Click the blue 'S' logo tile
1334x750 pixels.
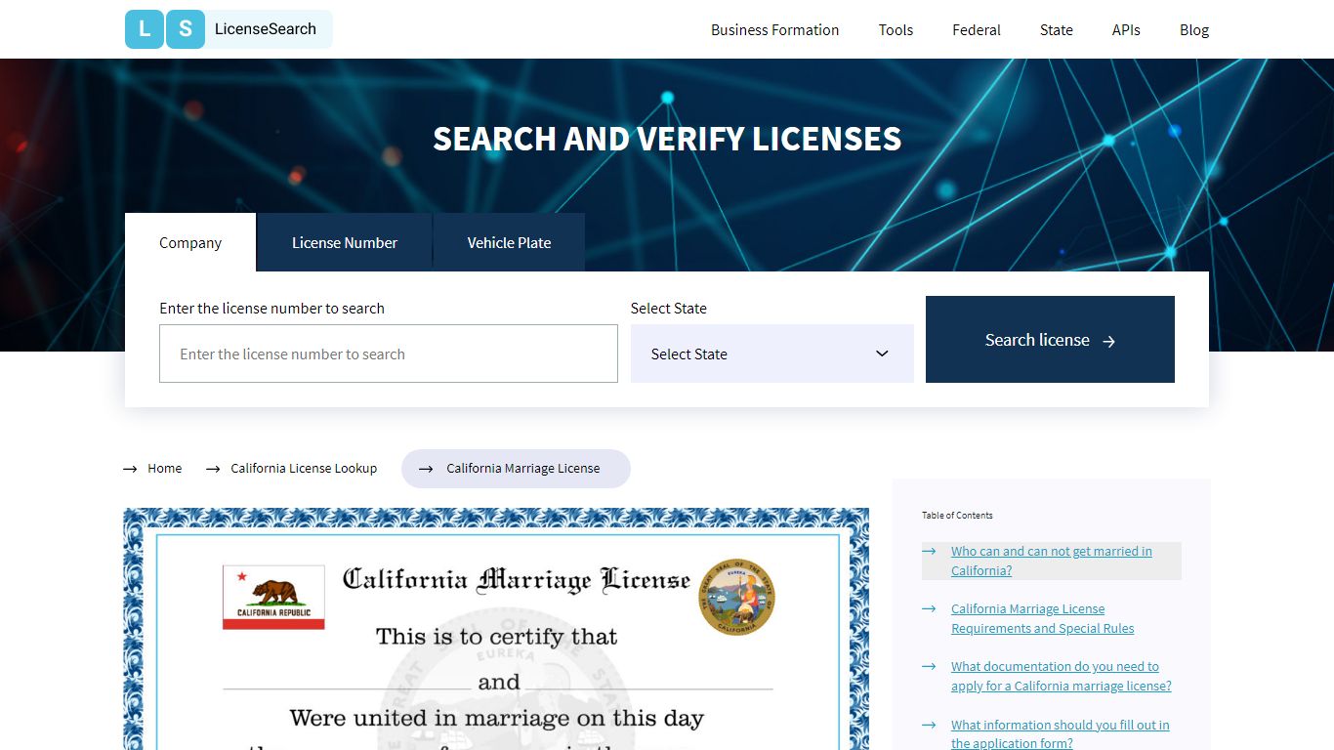click(186, 29)
